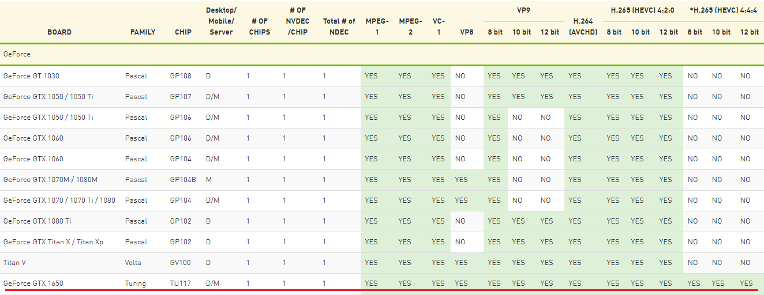Viewport: 764px width, 295px height.
Task: Click the # OF CHIPS column header
Action: pyautogui.click(x=260, y=27)
